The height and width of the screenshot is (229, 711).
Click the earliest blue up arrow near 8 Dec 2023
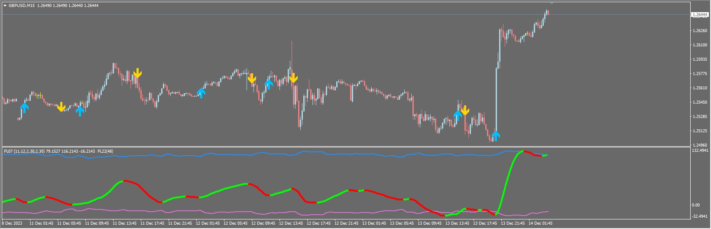pos(24,108)
